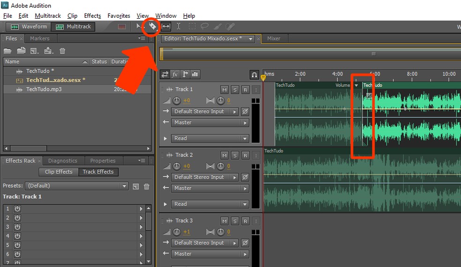The height and width of the screenshot is (267, 461).
Task: Select the Time Selection tool
Action: (178, 26)
